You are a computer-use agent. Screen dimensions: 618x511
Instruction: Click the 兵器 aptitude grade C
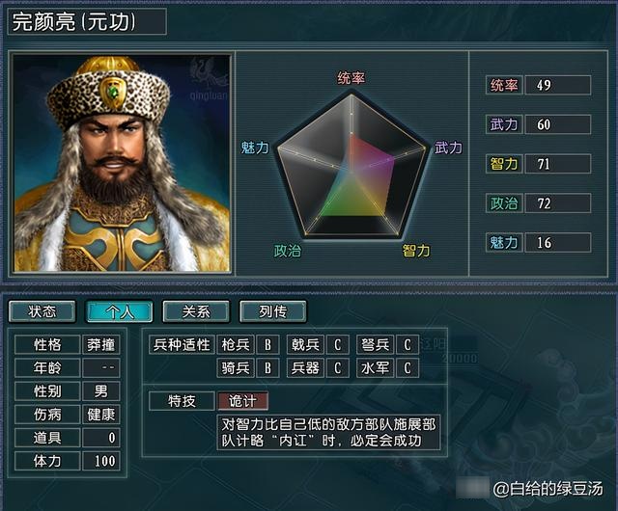click(x=338, y=368)
